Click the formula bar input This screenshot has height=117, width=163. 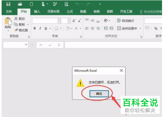tap(113, 45)
